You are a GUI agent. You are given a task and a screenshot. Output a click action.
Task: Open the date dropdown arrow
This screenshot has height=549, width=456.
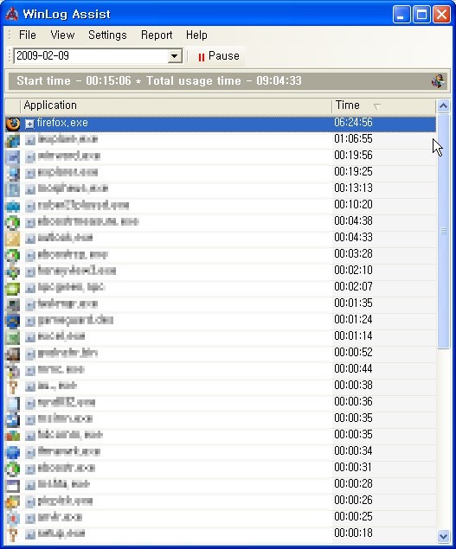(174, 56)
